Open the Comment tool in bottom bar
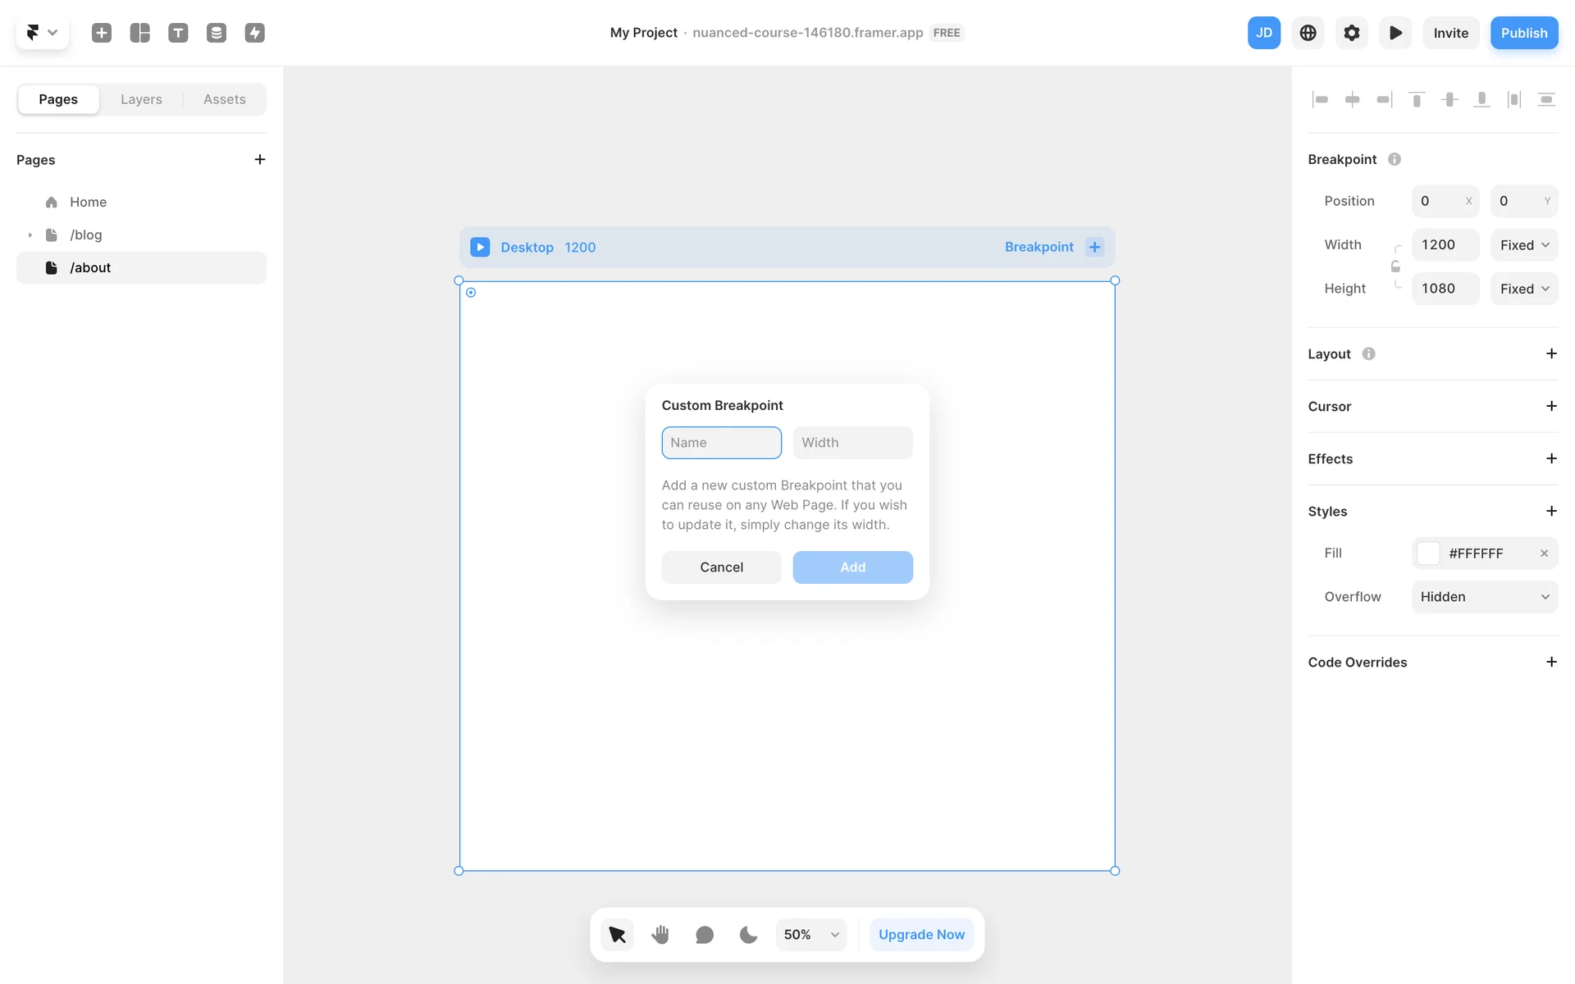The image size is (1575, 984). (x=704, y=935)
